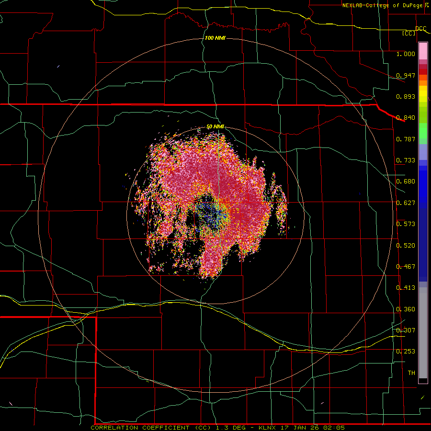The height and width of the screenshot is (431, 431).
Task: Click the 17 JAN 26 date text
Action: (300, 428)
